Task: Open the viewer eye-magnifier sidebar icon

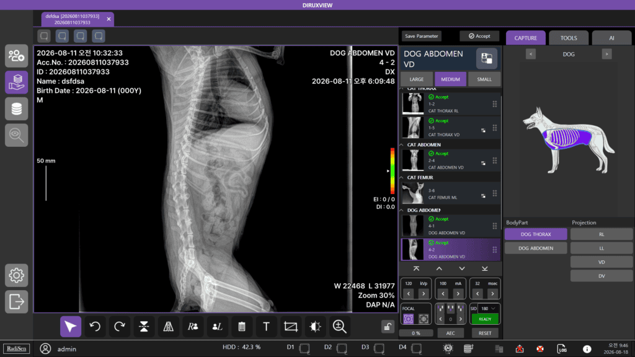Action: pos(17,135)
